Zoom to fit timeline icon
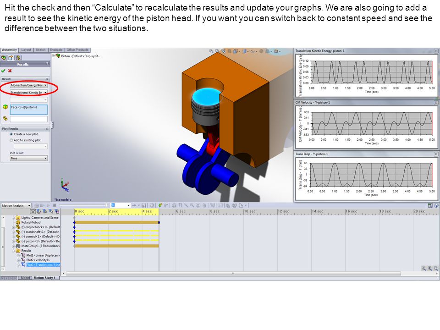 tap(423, 269)
